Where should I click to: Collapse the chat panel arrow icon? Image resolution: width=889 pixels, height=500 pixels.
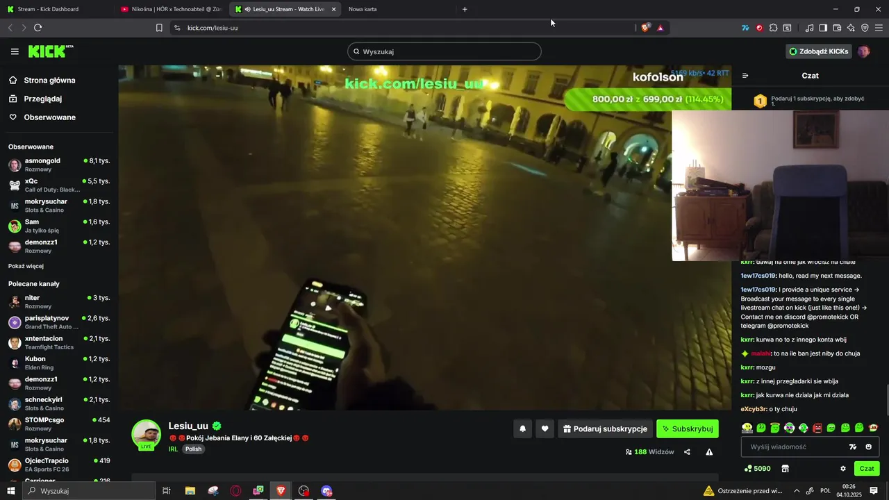click(745, 76)
